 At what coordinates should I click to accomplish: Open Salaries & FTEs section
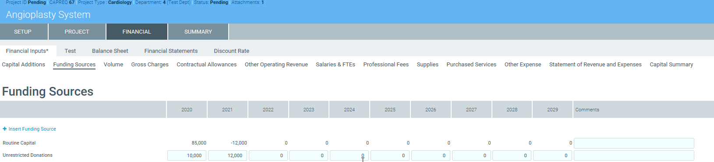[x=336, y=65]
